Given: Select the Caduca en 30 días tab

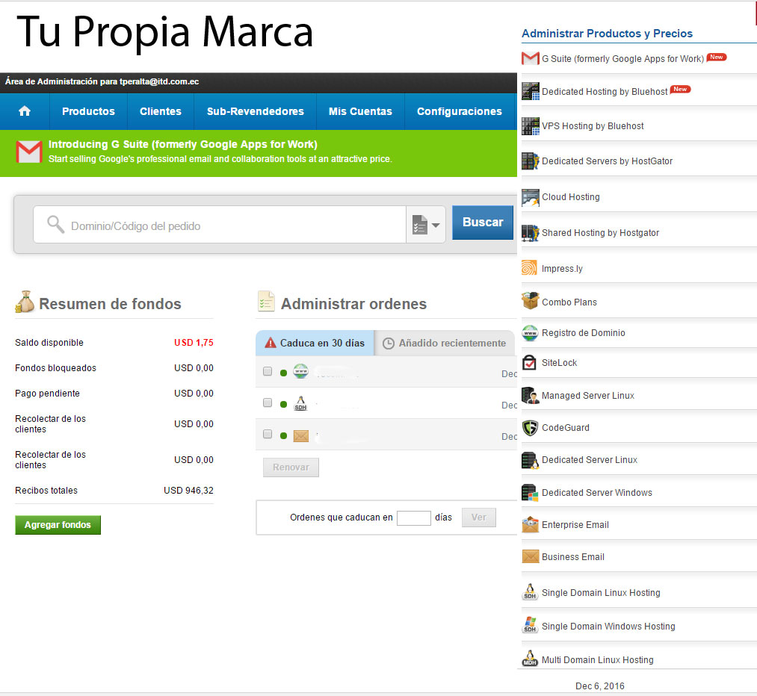Looking at the screenshot, I should tap(315, 343).
